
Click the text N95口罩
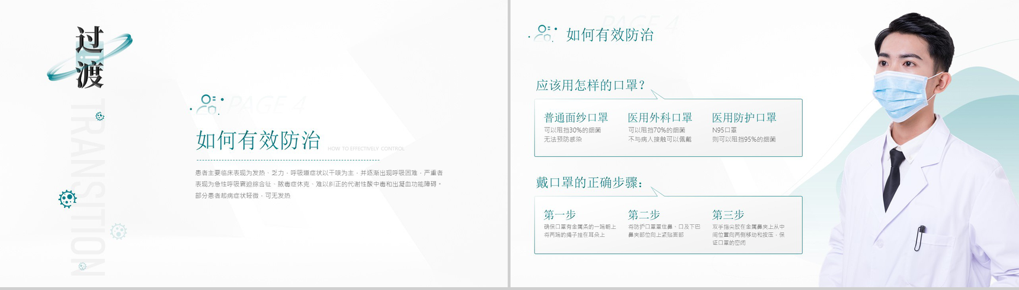point(725,130)
